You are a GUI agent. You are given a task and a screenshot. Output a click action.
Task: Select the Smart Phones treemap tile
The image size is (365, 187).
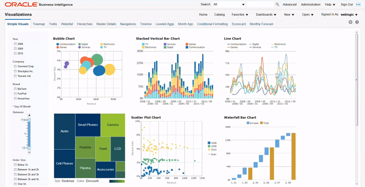(88, 125)
